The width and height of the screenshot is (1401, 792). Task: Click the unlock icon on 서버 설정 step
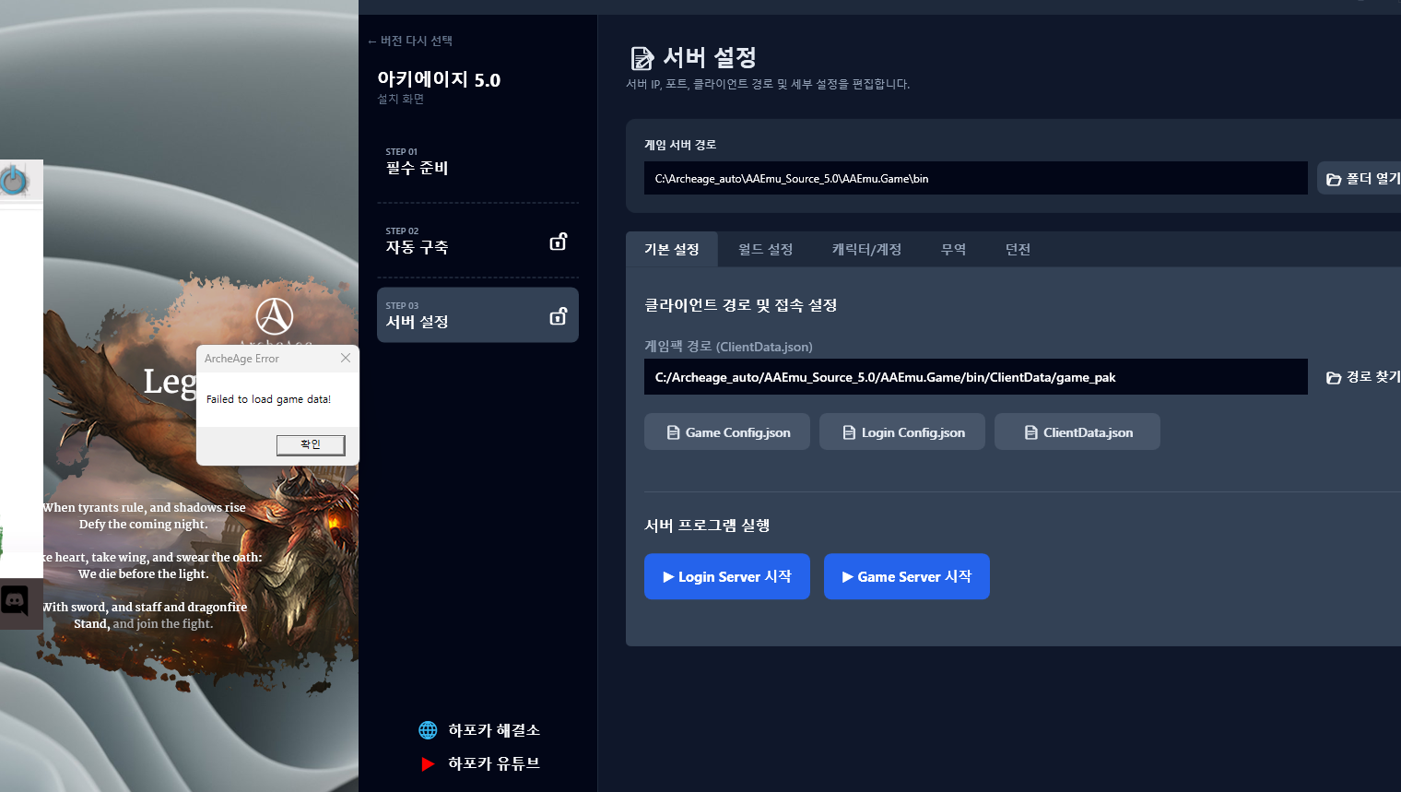click(x=559, y=316)
